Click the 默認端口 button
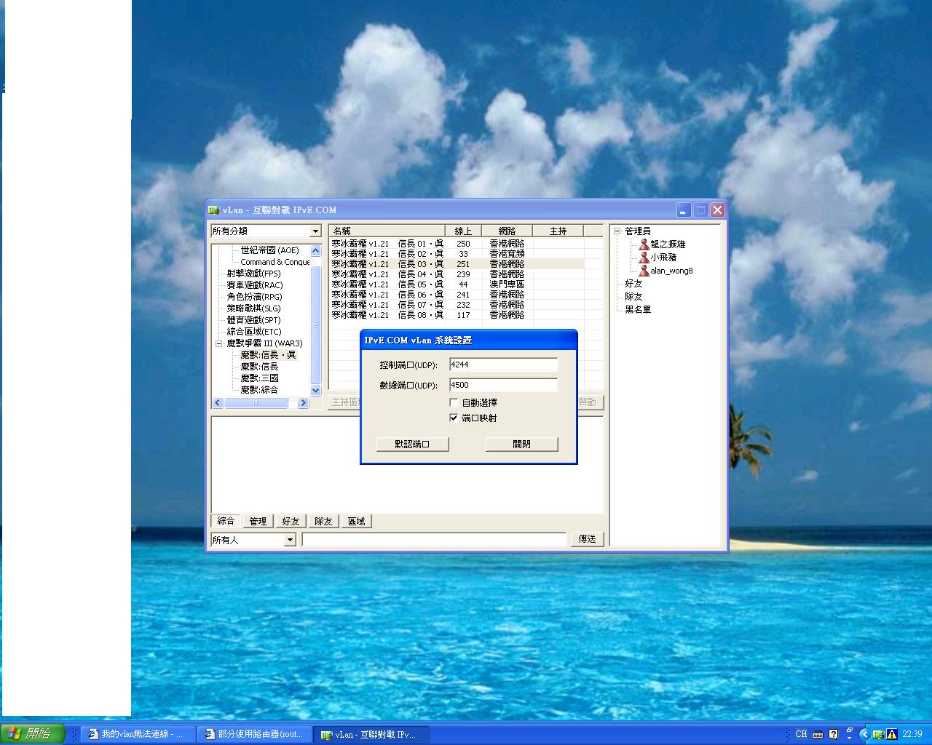Viewport: 932px width, 745px height. (x=412, y=444)
